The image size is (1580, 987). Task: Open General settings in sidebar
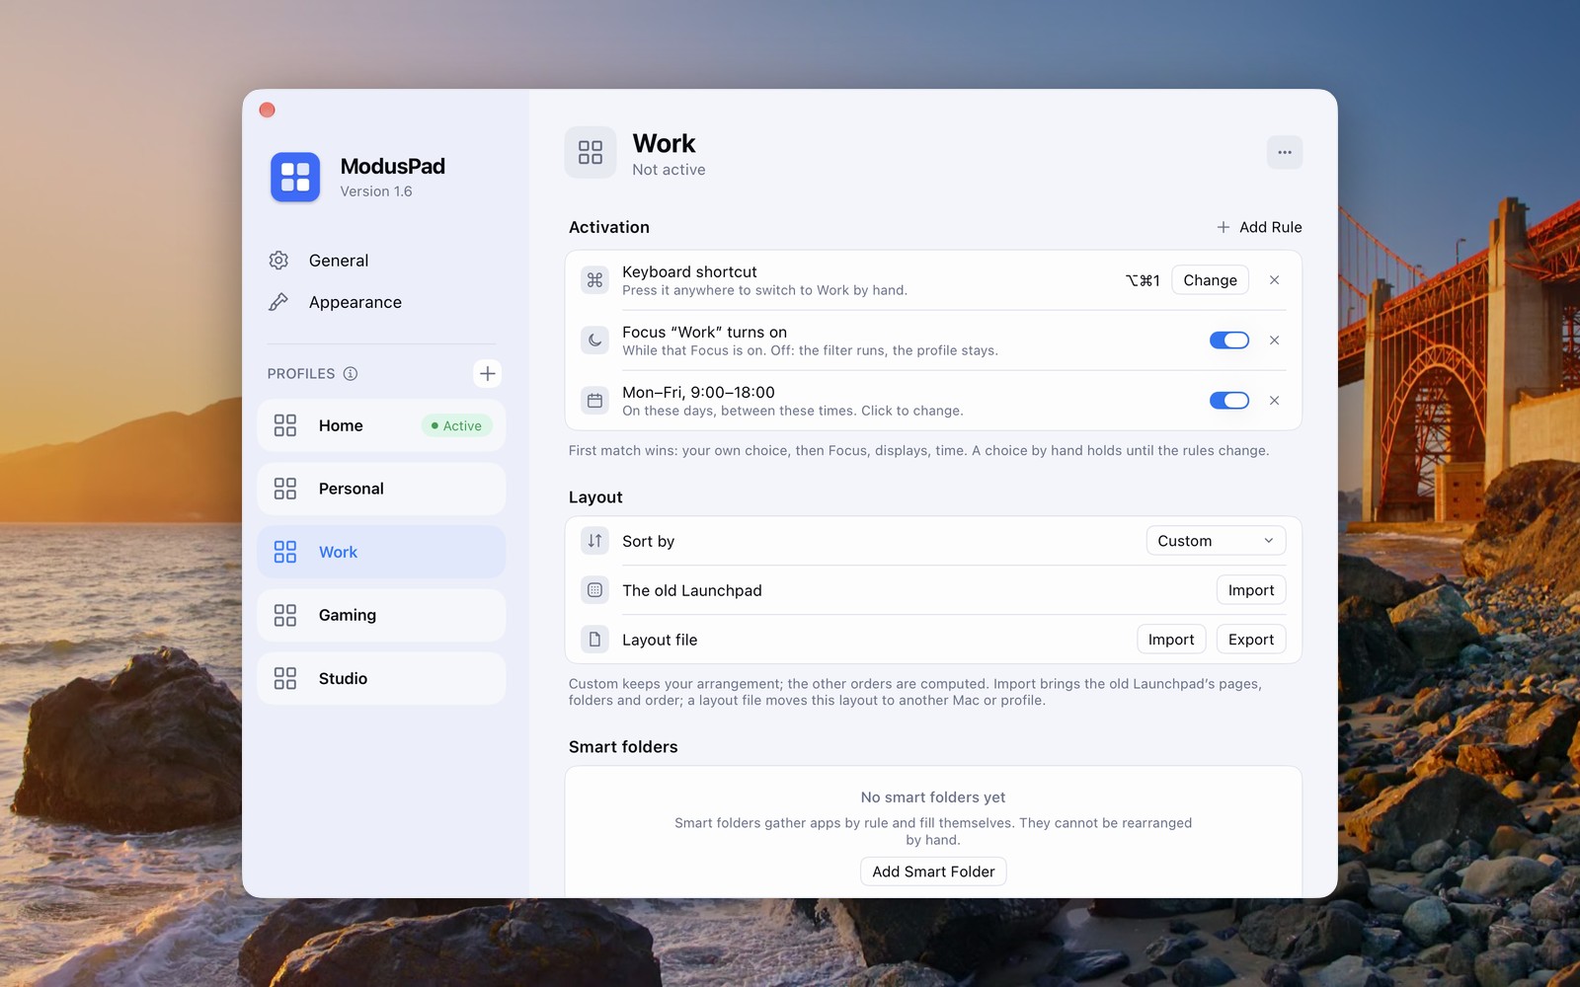pyautogui.click(x=381, y=261)
